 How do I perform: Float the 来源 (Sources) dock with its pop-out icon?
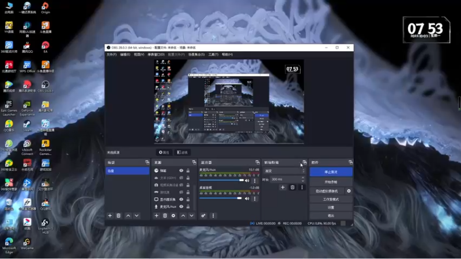194,162
